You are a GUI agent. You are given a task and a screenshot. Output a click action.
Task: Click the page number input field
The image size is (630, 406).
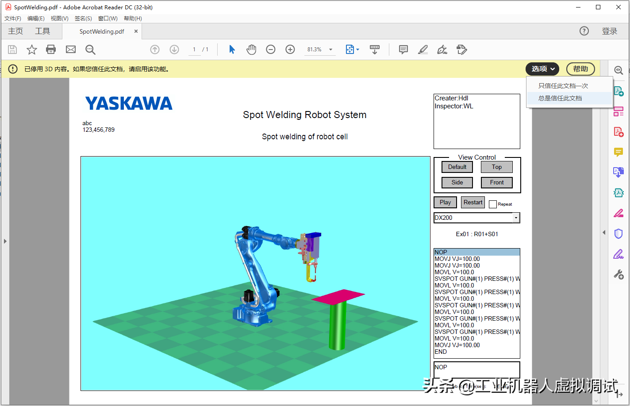click(194, 50)
